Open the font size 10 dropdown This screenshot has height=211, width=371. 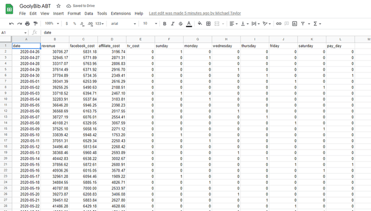pos(150,23)
